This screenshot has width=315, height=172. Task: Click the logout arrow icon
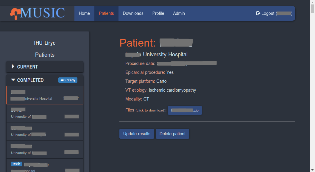coord(258,13)
